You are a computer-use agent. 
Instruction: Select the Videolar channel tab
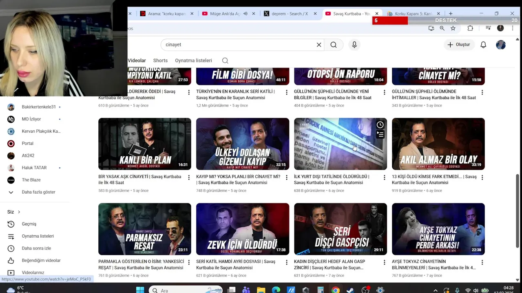pyautogui.click(x=137, y=61)
